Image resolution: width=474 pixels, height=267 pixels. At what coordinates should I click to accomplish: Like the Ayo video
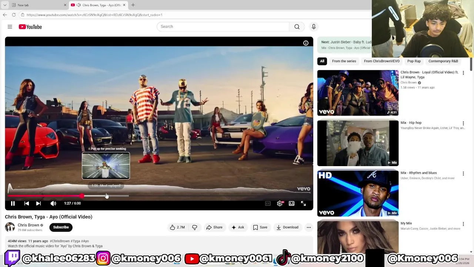click(x=177, y=227)
